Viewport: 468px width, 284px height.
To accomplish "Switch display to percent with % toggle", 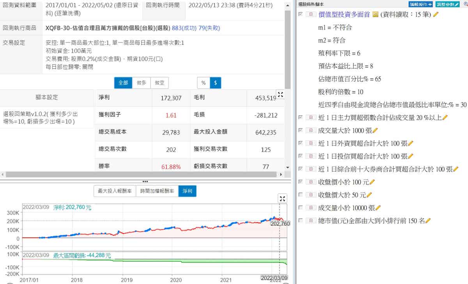I will pos(203,83).
